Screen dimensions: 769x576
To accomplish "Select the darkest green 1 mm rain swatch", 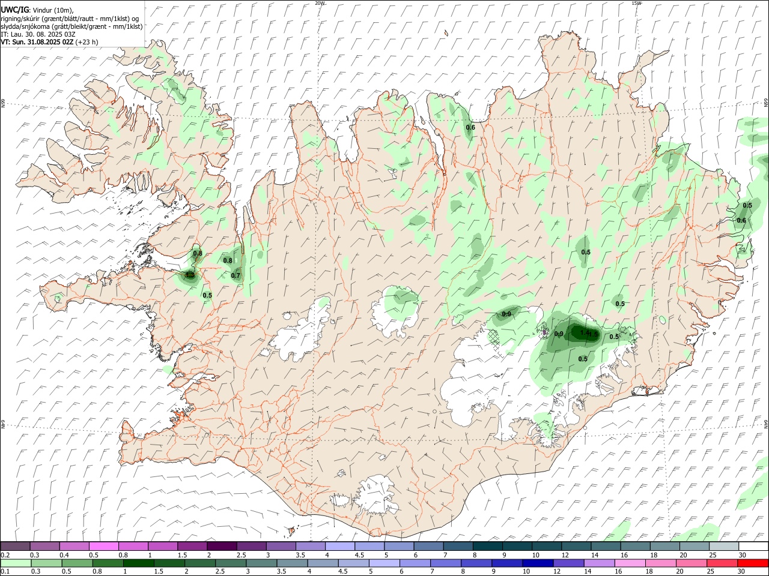I will [x=138, y=563].
